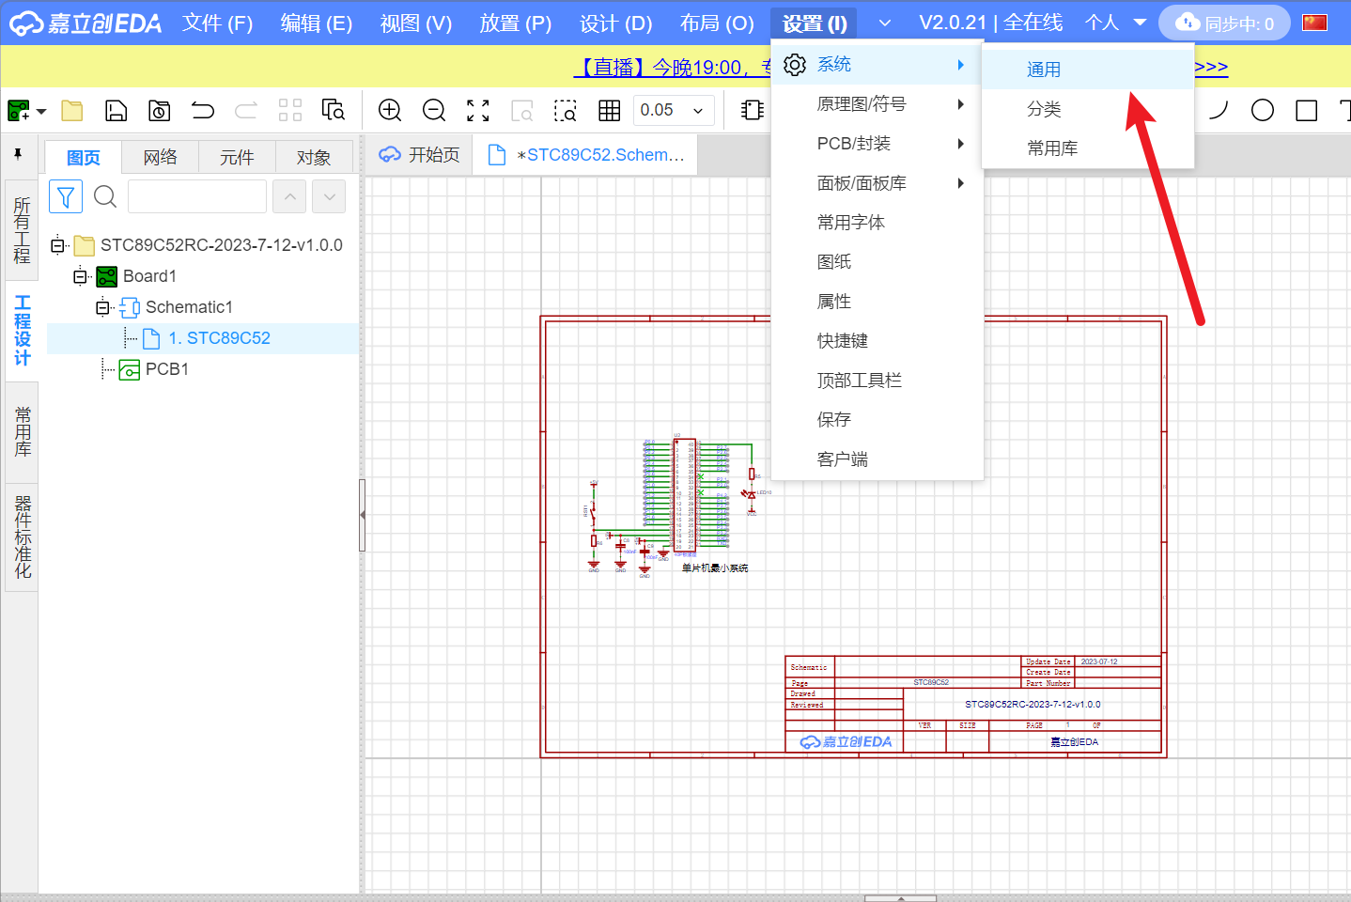Select 通用 in the 系统 submenu
This screenshot has height=902, width=1351.
coord(1088,70)
